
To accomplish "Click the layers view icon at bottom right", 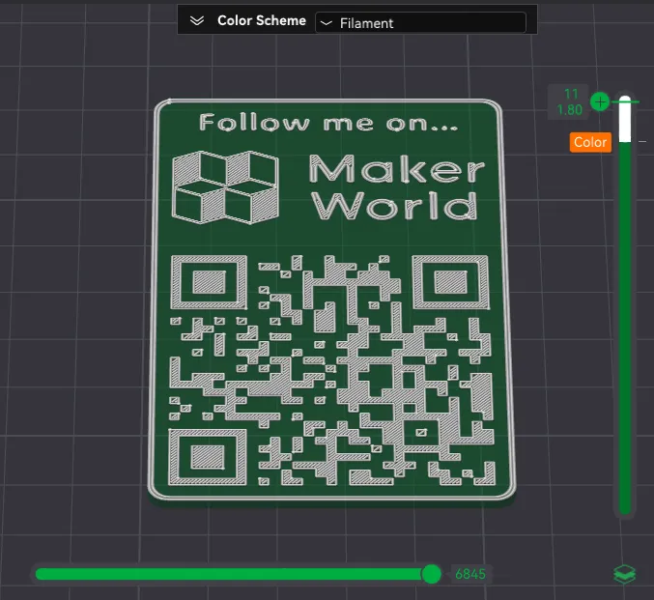I will click(624, 574).
